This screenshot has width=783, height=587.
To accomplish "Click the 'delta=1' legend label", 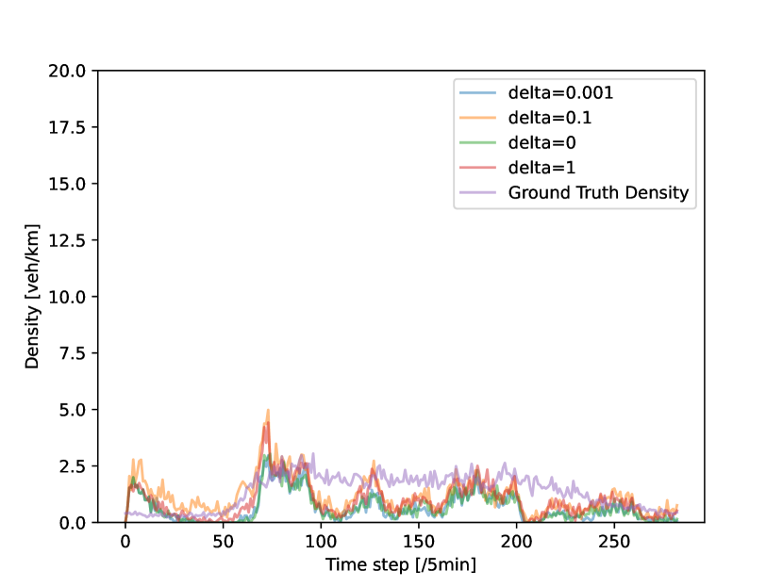I will click(541, 168).
